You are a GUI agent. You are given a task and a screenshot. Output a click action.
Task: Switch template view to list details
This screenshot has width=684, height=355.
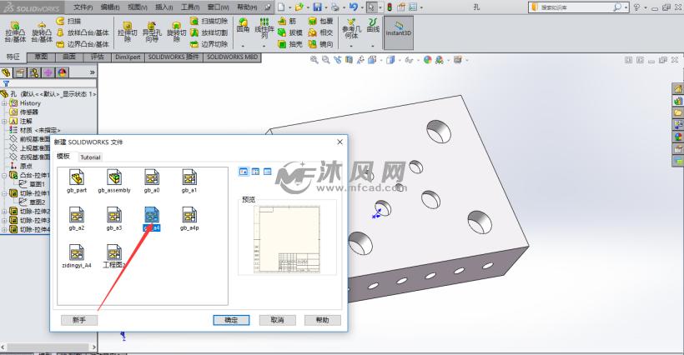[x=268, y=172]
